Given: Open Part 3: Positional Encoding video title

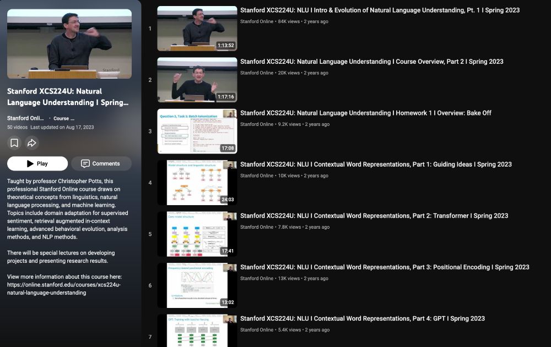Looking at the screenshot, I should tap(385, 267).
